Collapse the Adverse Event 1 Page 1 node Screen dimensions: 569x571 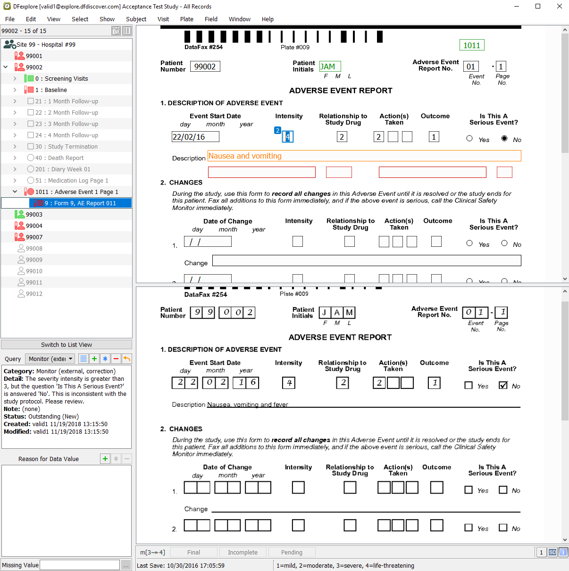(x=15, y=192)
